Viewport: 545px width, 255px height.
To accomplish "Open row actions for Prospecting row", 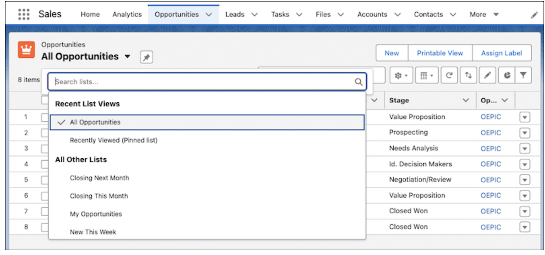I will [x=525, y=133].
